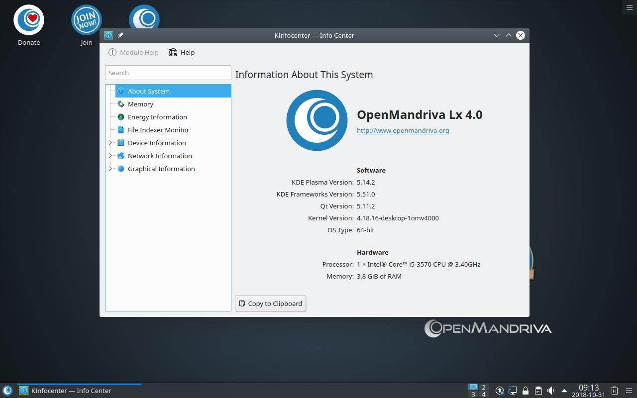Open the software updates tray icon
The width and height of the screenshot is (637, 398).
click(x=499, y=391)
